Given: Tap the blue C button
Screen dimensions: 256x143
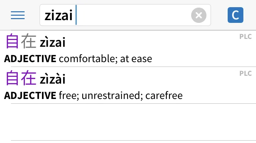Looking at the screenshot, I should (x=235, y=15).
